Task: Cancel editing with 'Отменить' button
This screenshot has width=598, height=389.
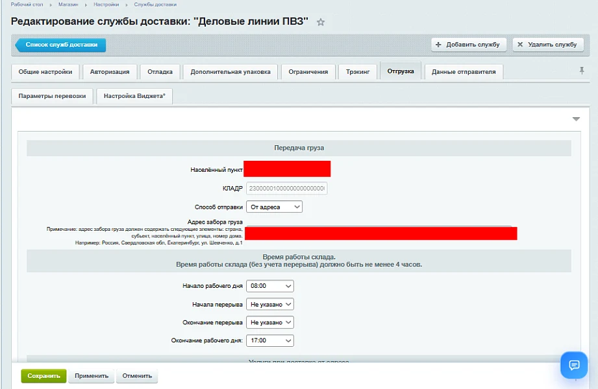Action: click(137, 376)
